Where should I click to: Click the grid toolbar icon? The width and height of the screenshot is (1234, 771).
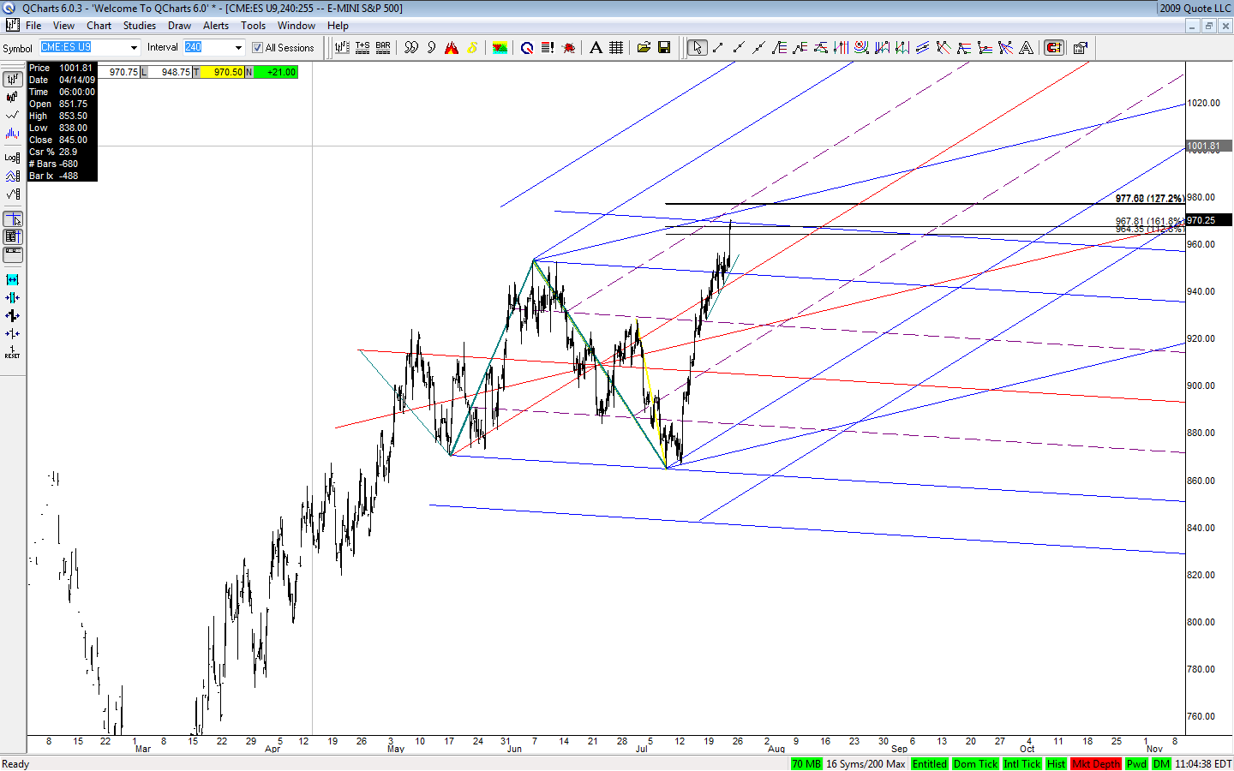pos(616,48)
